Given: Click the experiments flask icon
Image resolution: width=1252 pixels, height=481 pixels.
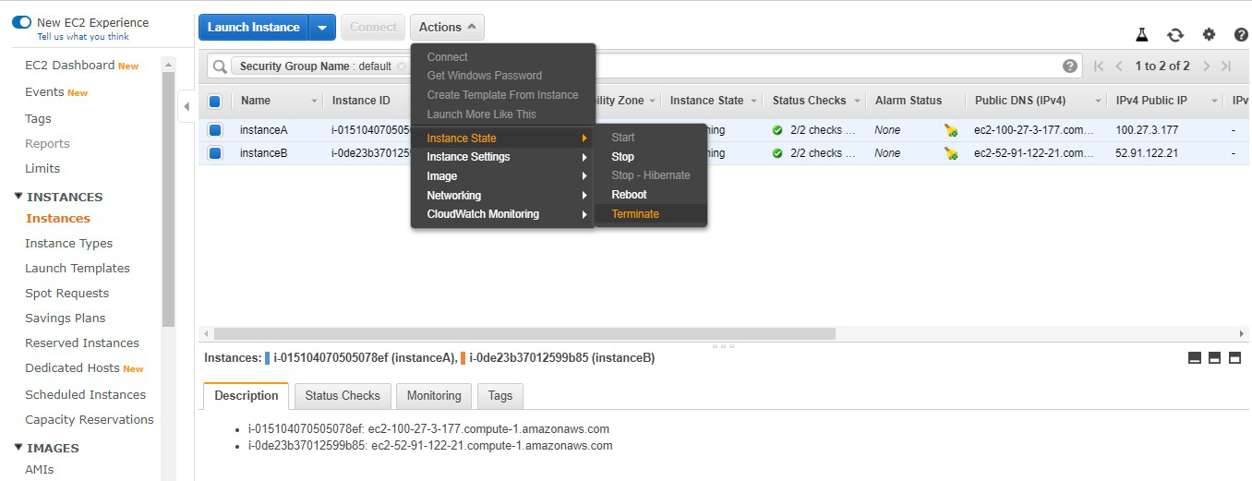Looking at the screenshot, I should [1142, 34].
